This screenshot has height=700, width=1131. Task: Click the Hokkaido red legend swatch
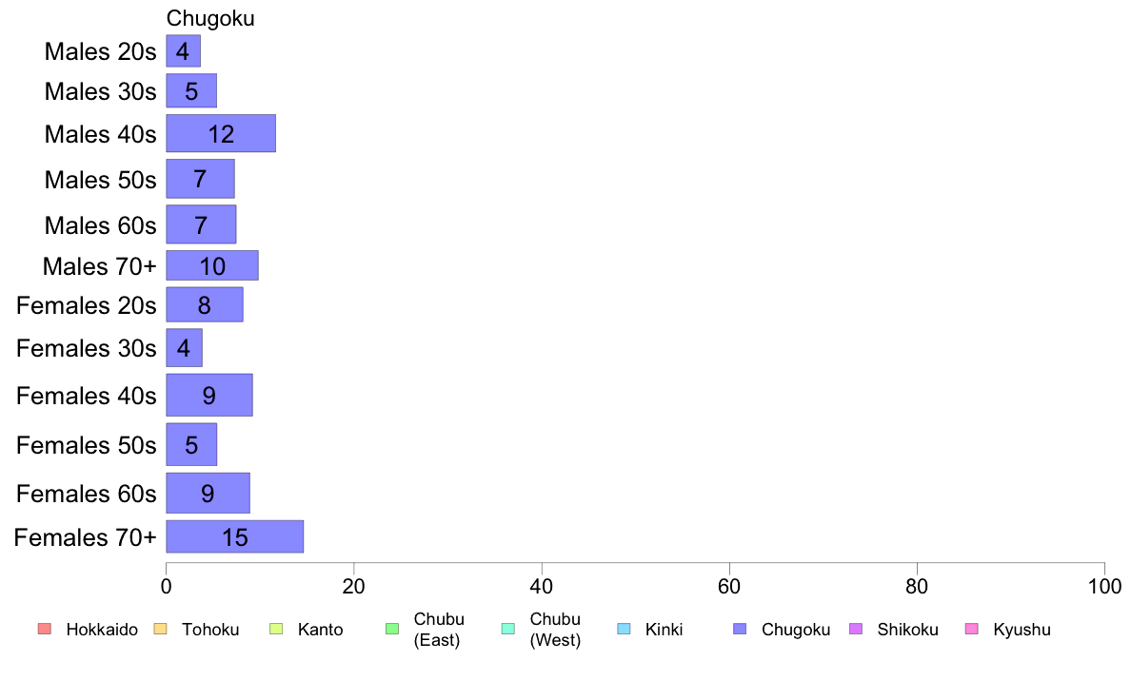tap(45, 629)
